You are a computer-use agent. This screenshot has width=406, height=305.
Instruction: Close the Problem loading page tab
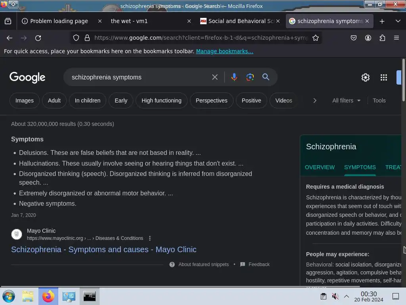100,21
